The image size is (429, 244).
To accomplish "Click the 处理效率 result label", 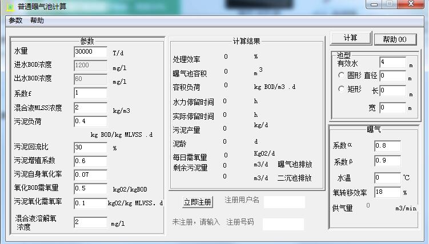I will (186, 59).
